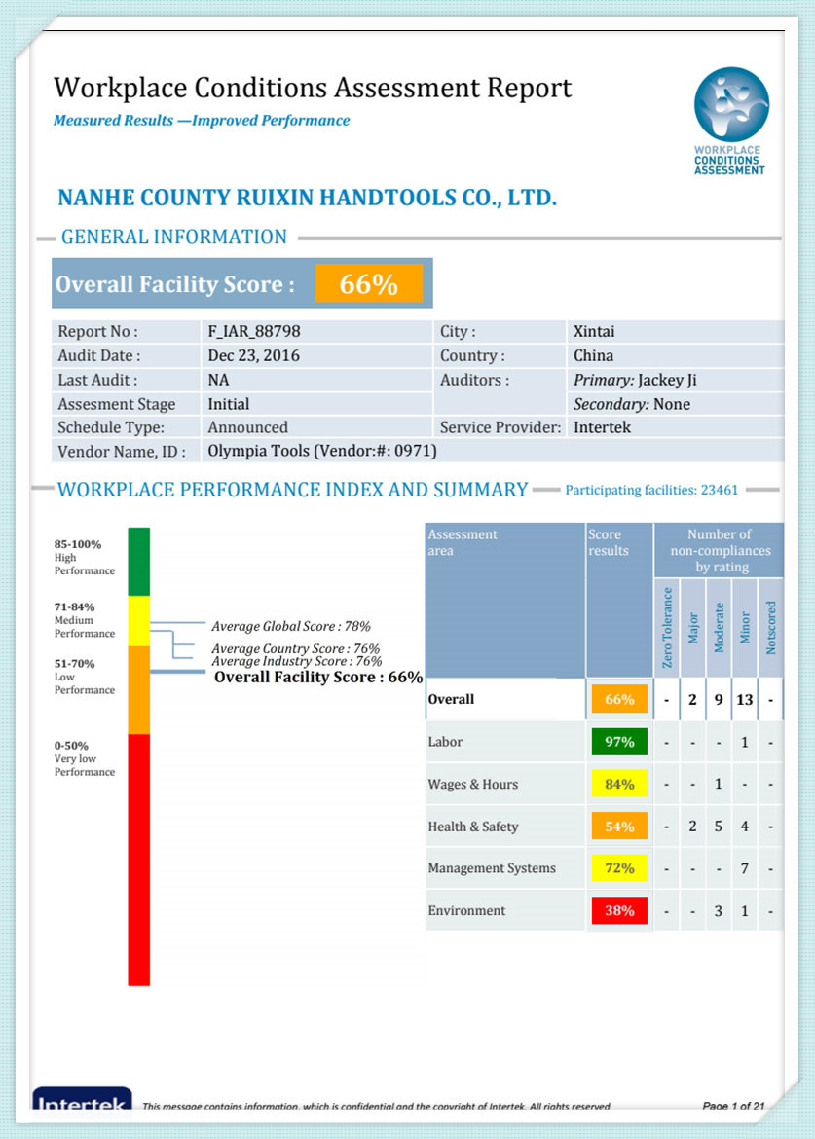The width and height of the screenshot is (815, 1139).
Task: Click the Zero Tolerance column header
Action: 667,628
